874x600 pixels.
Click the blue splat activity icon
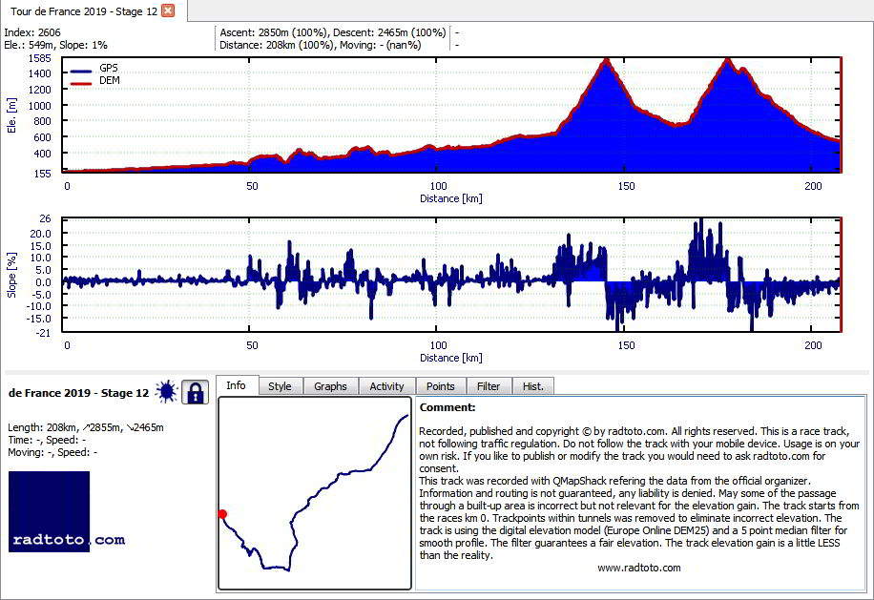pos(166,392)
